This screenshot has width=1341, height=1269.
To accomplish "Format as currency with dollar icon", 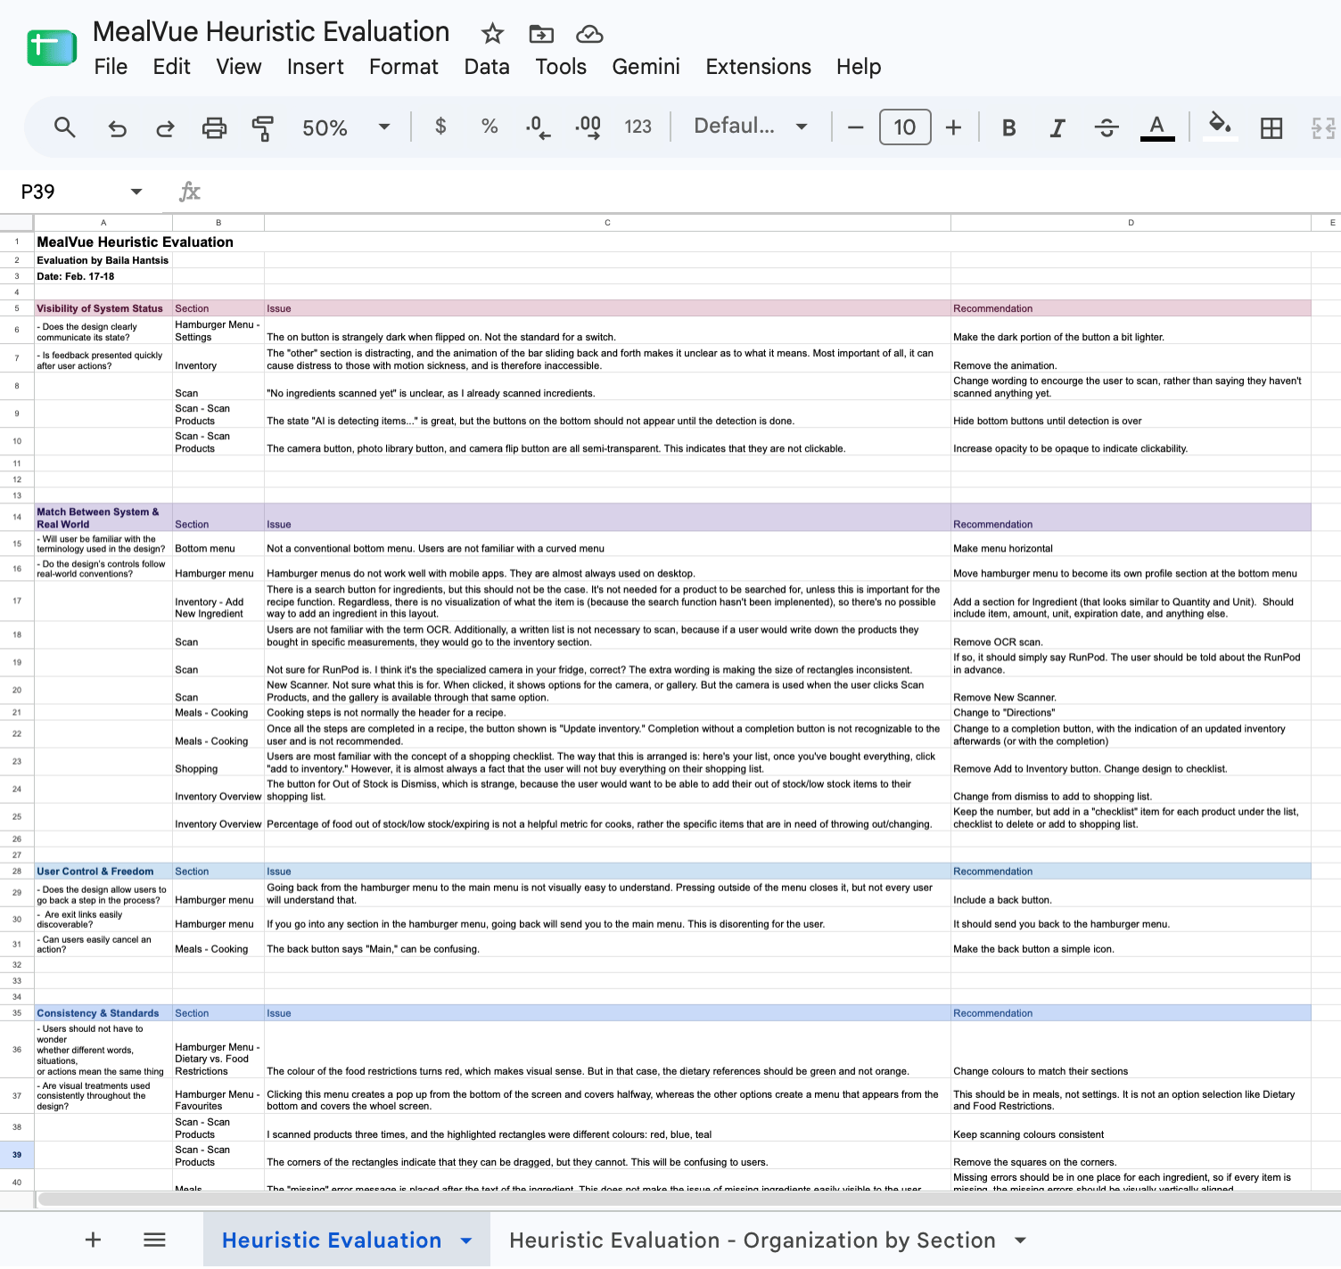I will click(440, 127).
